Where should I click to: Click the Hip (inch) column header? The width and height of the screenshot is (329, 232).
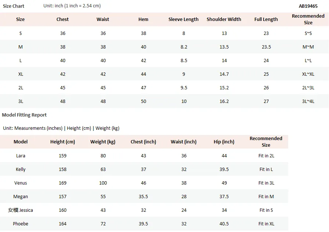tap(224, 142)
